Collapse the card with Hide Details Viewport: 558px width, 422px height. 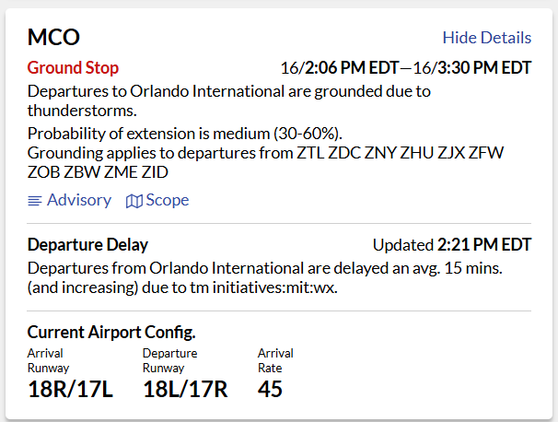(x=486, y=38)
